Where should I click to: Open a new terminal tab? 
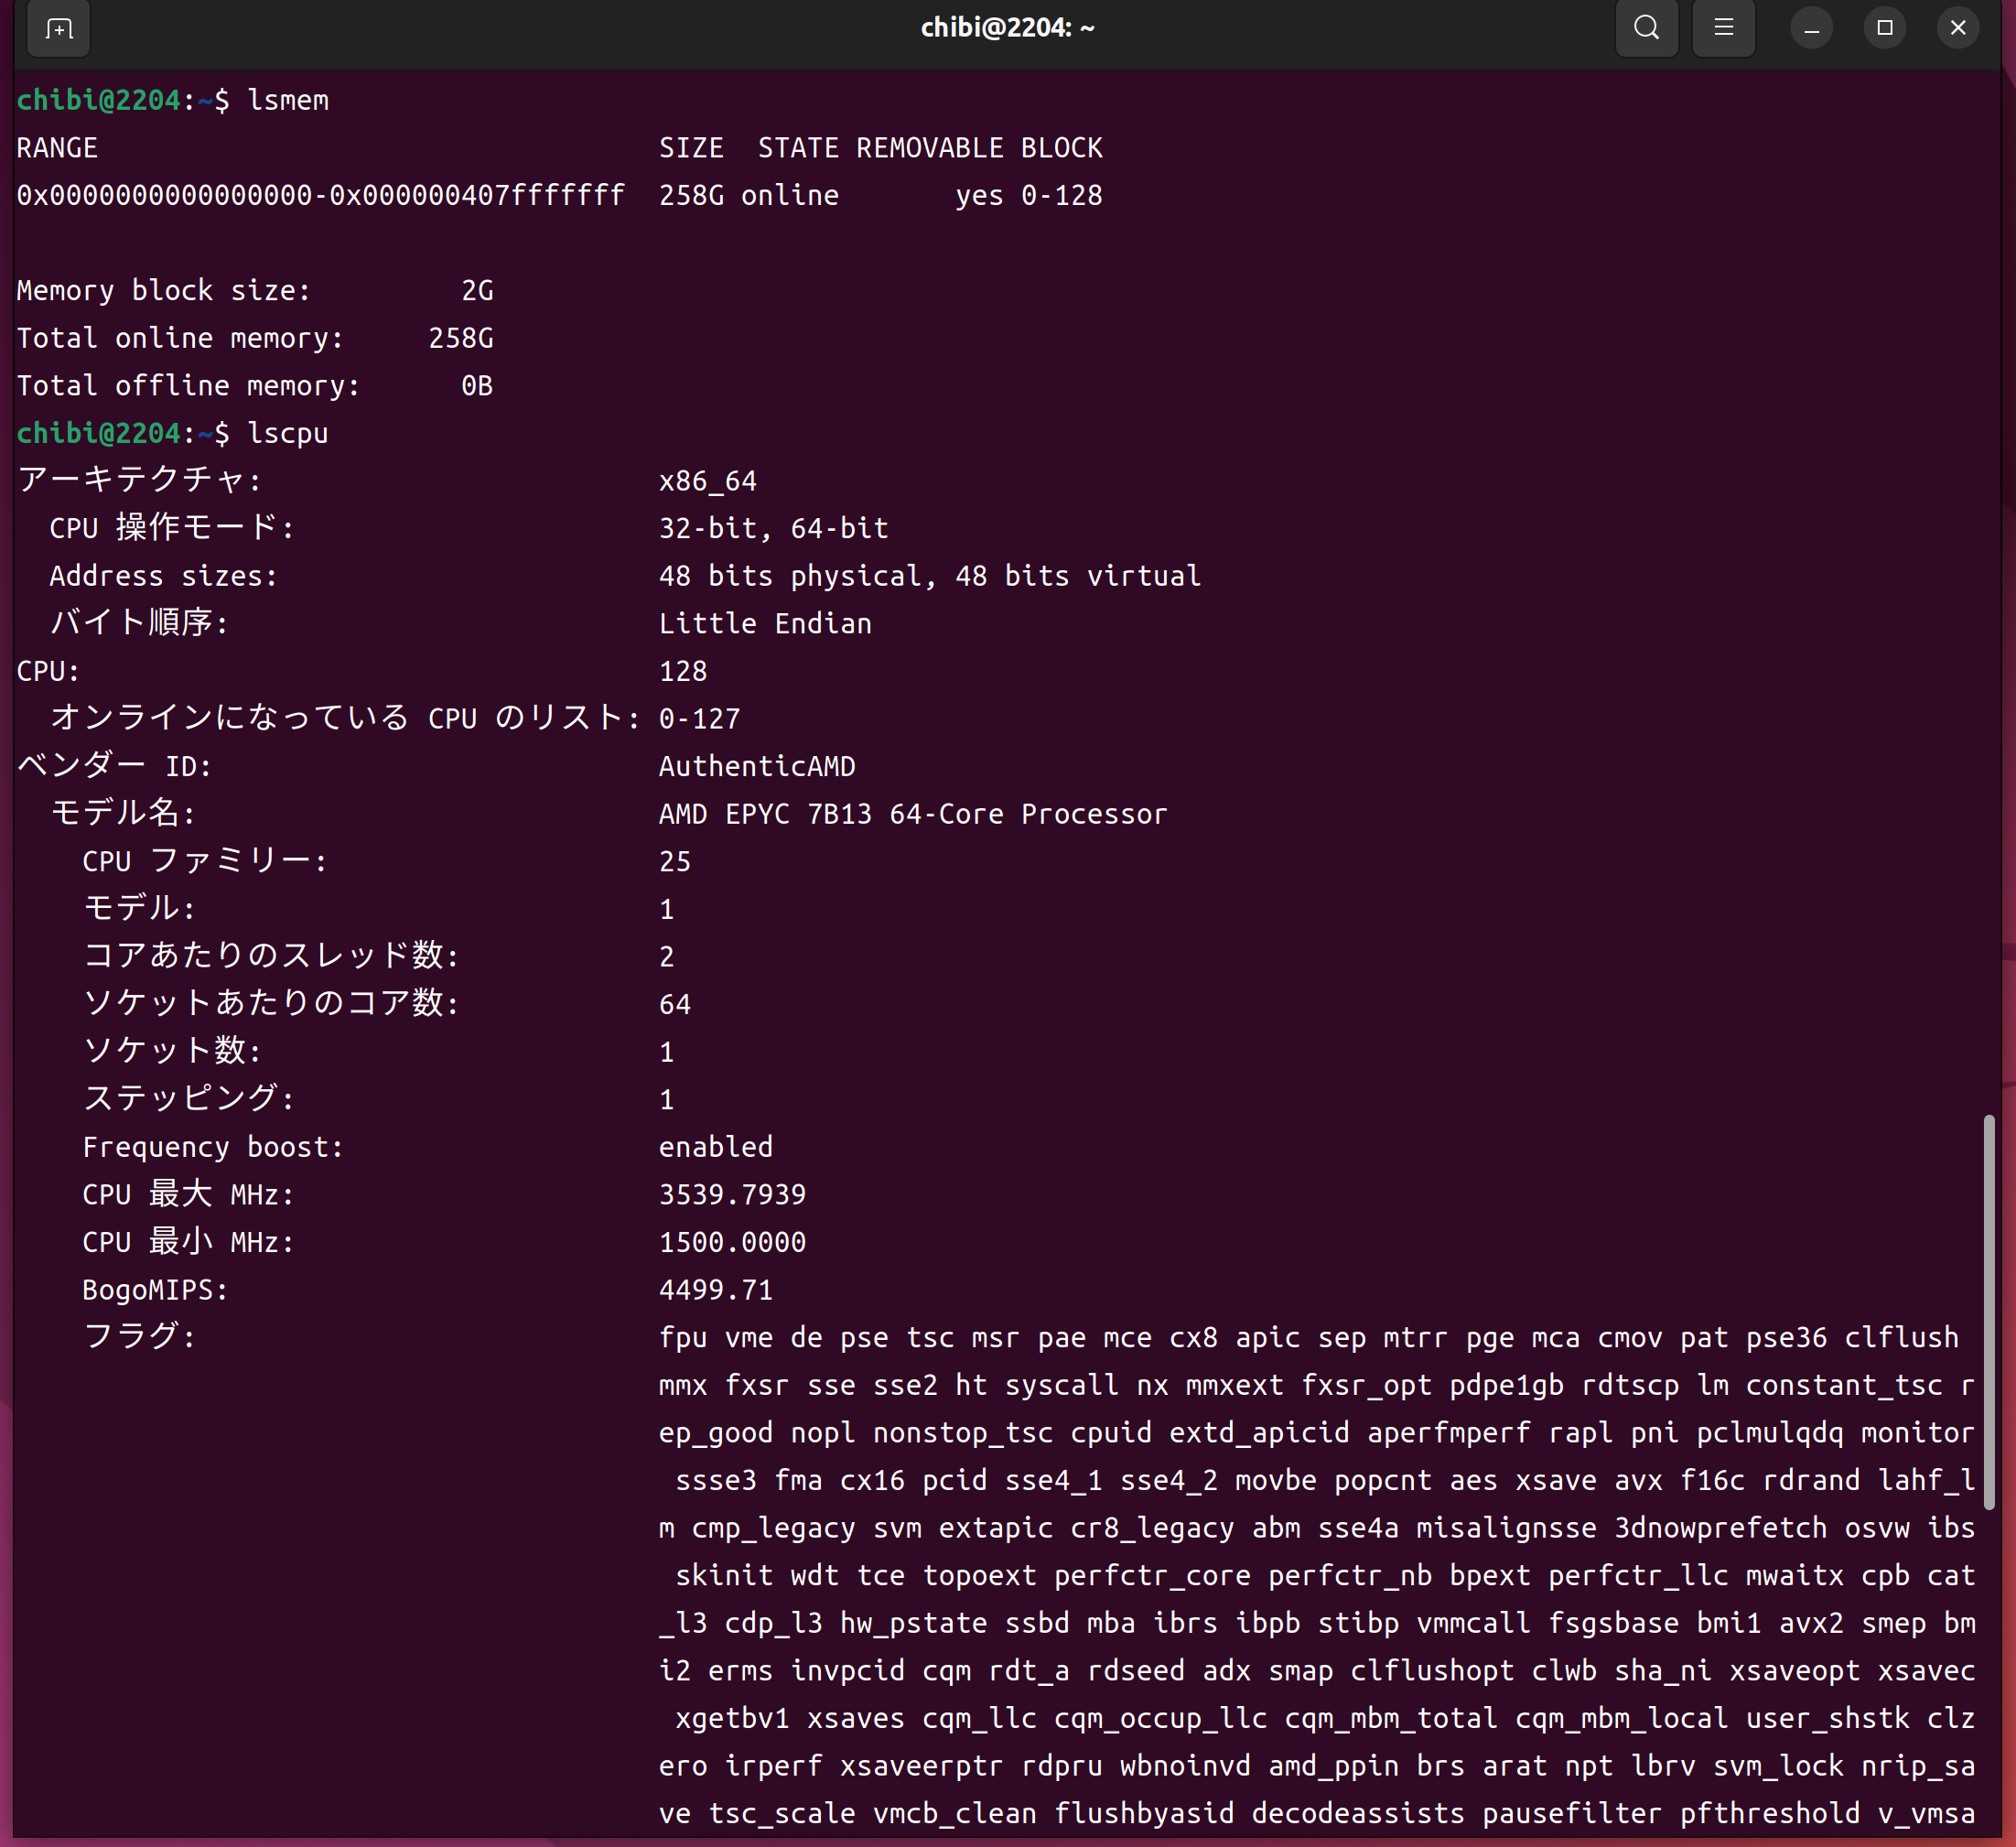point(59,29)
